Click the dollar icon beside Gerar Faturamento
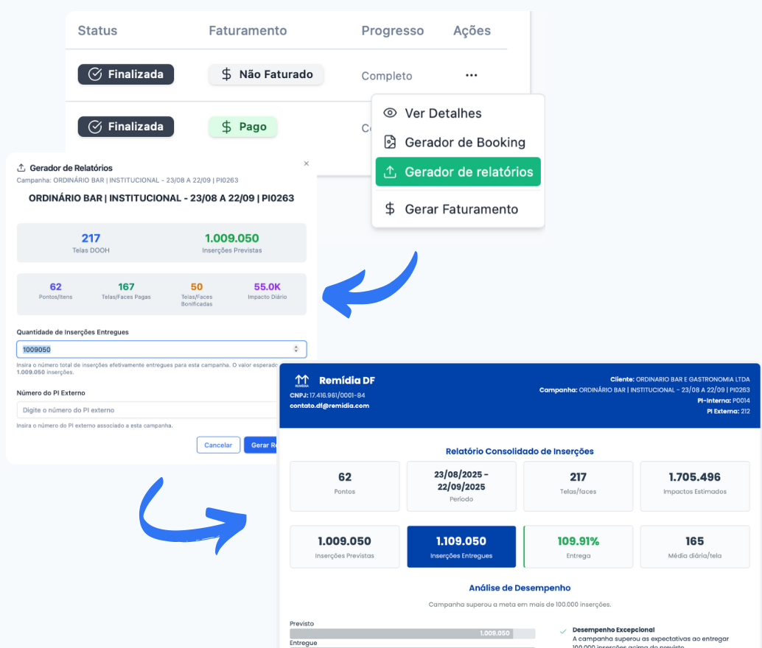The height and width of the screenshot is (648, 762). tap(391, 209)
